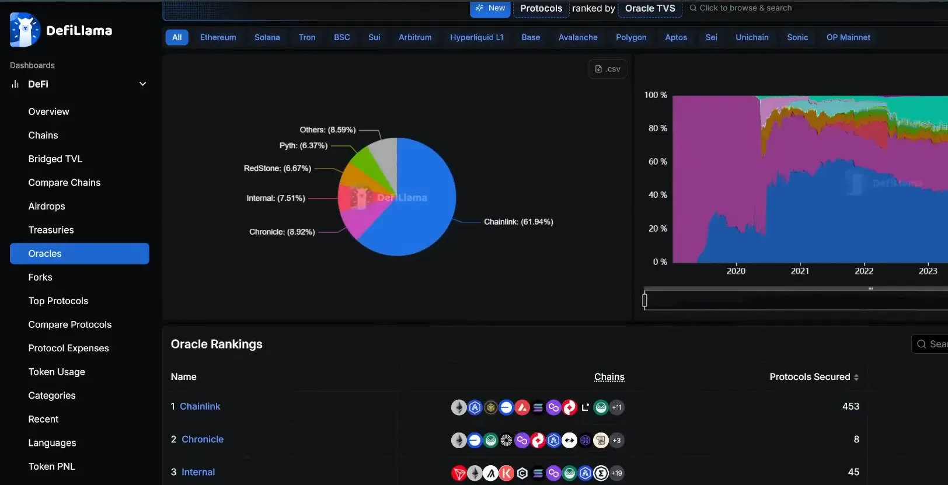Click Cronos chain icon in Internal row
The image size is (948, 485).
[x=522, y=473]
